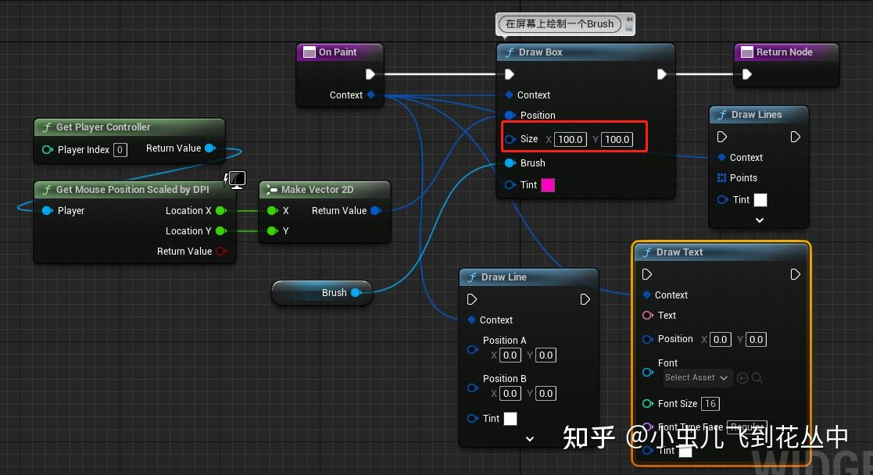Click Font use-selected-asset arrow icon
This screenshot has height=475, width=873.
point(742,378)
